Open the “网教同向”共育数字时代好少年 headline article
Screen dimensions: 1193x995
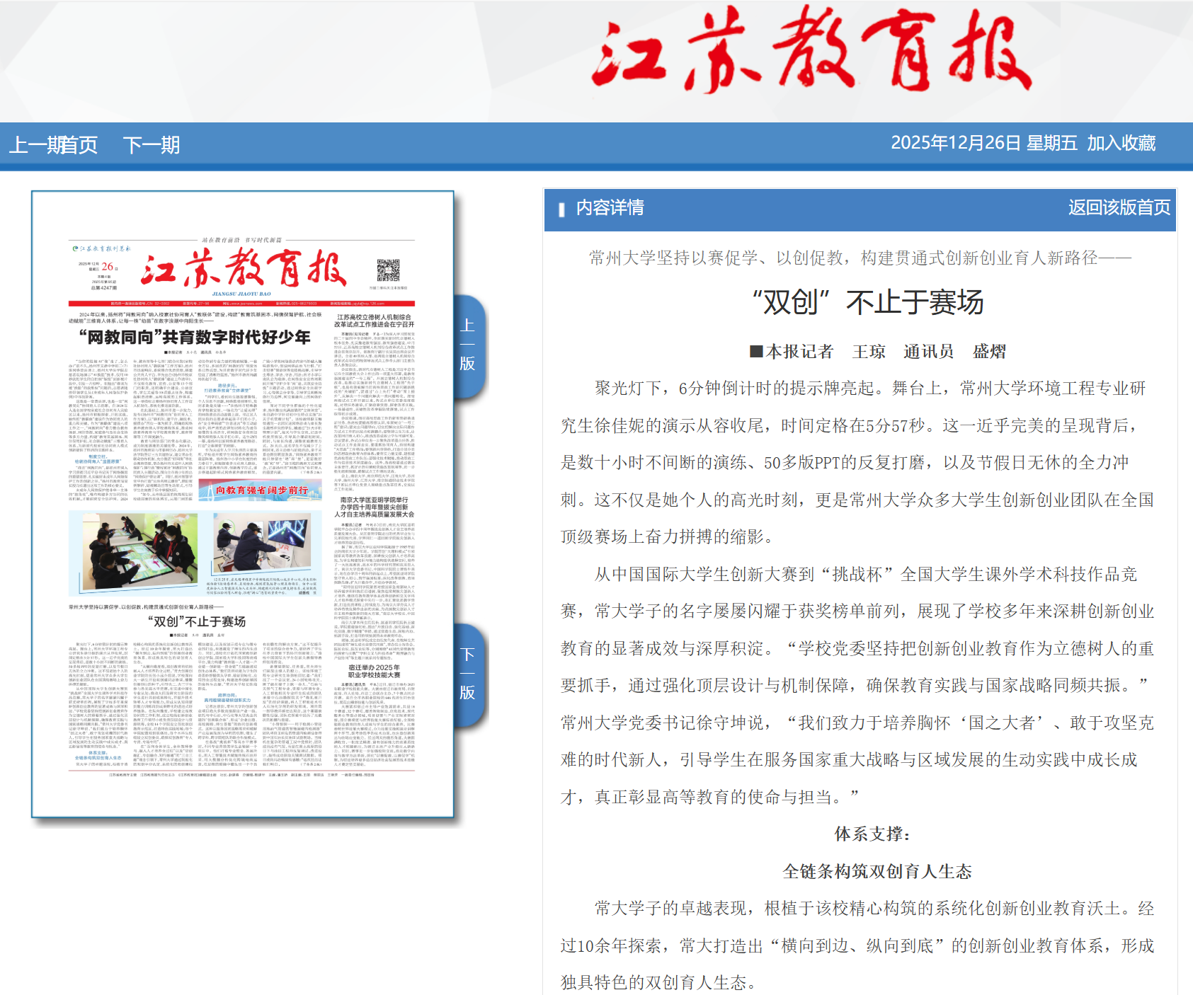coord(195,337)
